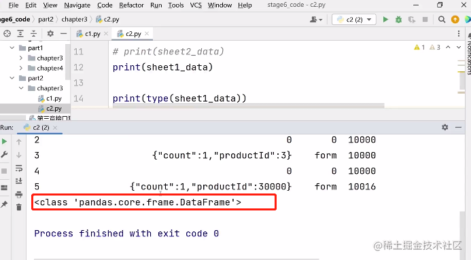Screen dimensions: 471x260
Task: Expand chapter3 under part1
Action: point(21,58)
